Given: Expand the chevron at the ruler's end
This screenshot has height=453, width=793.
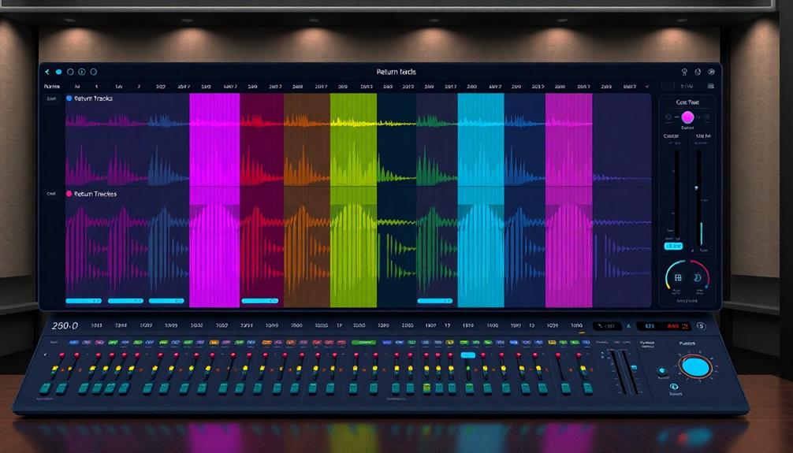Looking at the screenshot, I should 647,87.
